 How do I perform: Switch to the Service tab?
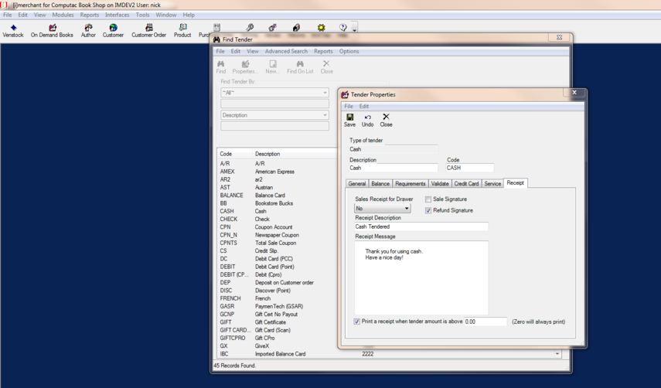coord(492,184)
